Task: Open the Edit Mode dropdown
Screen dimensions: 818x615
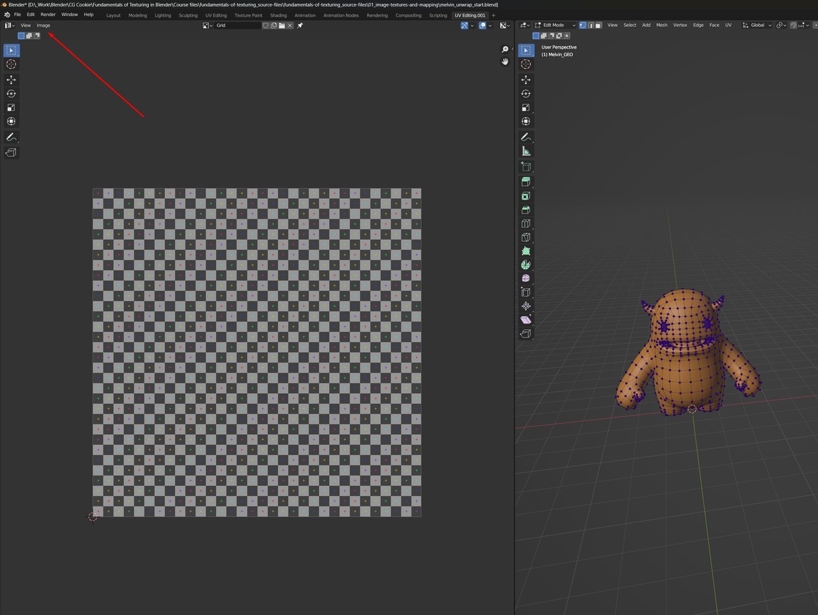Action: pyautogui.click(x=555, y=25)
